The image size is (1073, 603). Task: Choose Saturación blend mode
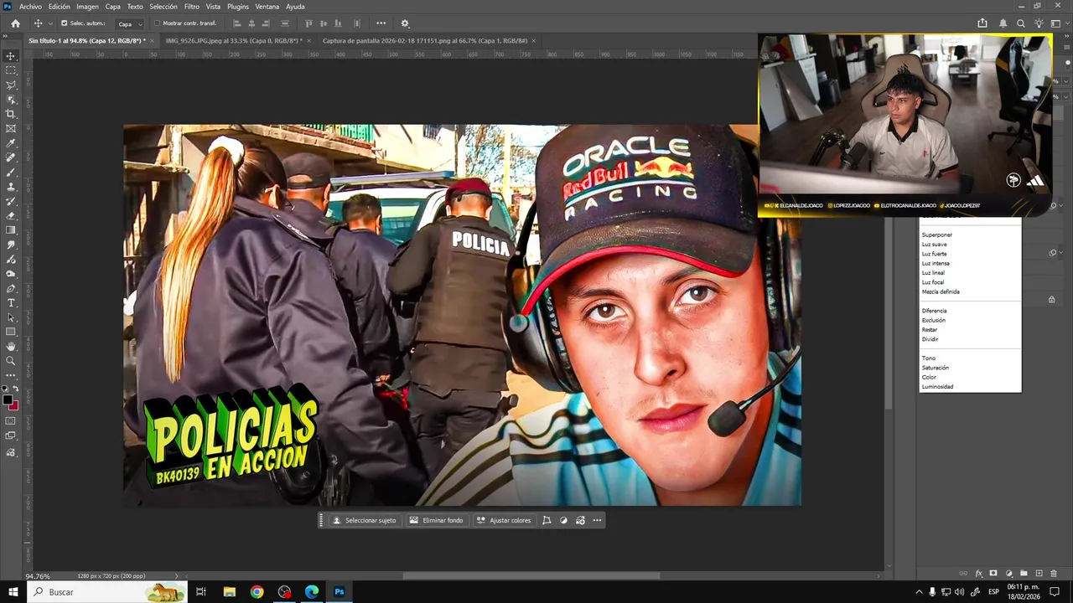pyautogui.click(x=936, y=368)
